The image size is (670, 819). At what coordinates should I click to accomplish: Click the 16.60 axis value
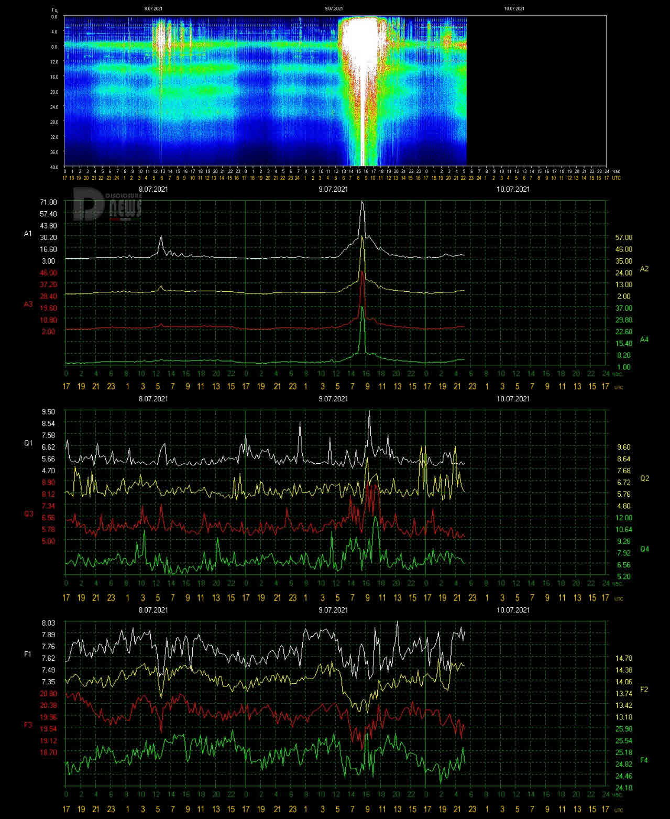pos(48,249)
